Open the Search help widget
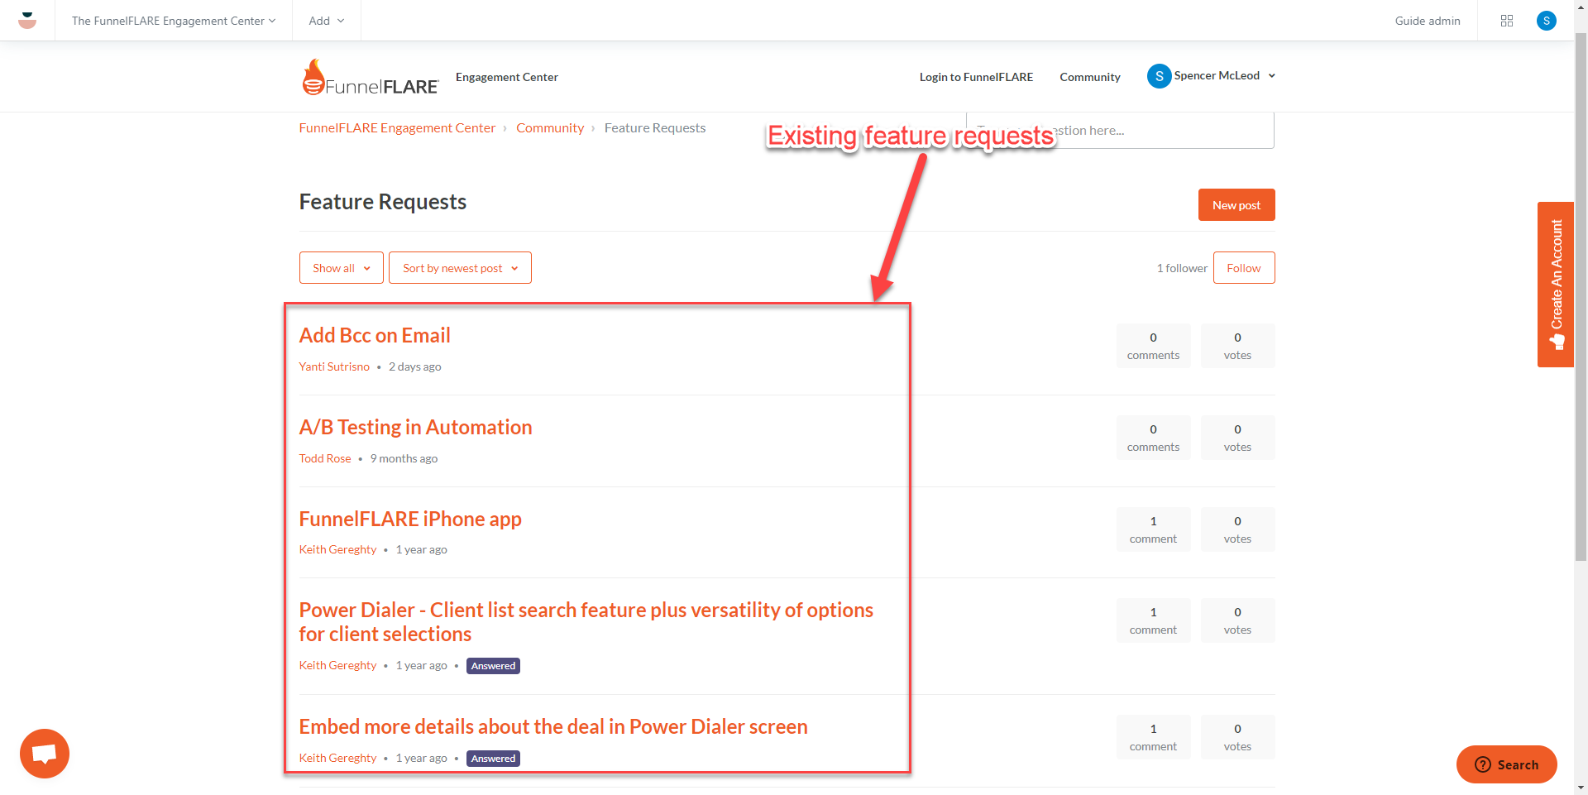The height and width of the screenshot is (795, 1588). pyautogui.click(x=1506, y=764)
